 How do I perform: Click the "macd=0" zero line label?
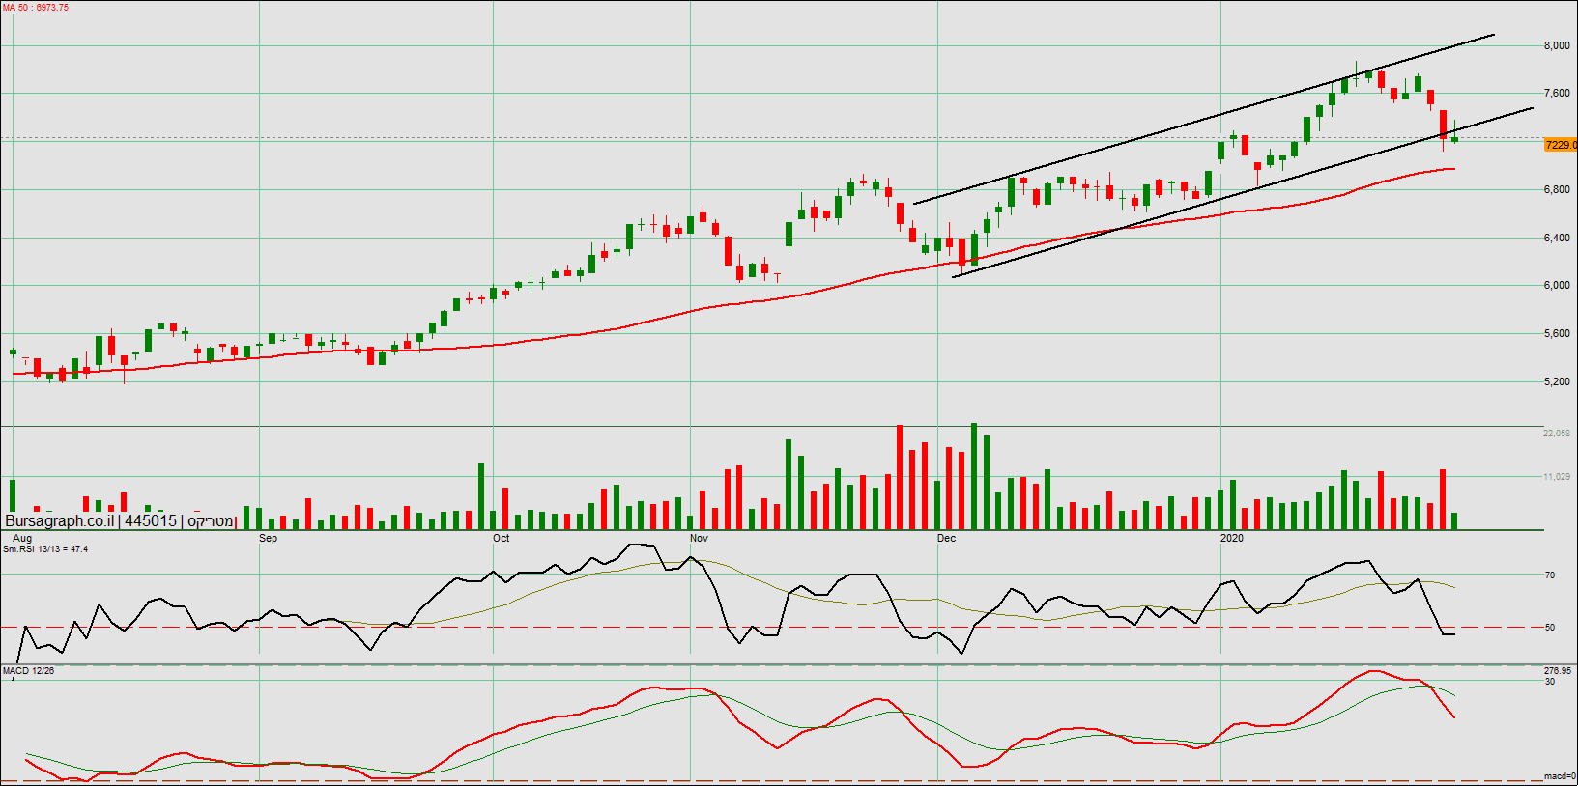pyautogui.click(x=1559, y=776)
